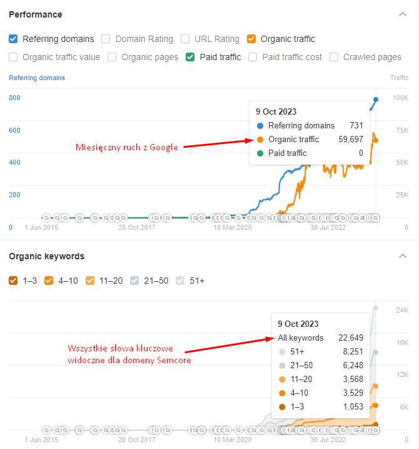Click the orange organic traffic data point
The width and height of the screenshot is (419, 449).
376,140
